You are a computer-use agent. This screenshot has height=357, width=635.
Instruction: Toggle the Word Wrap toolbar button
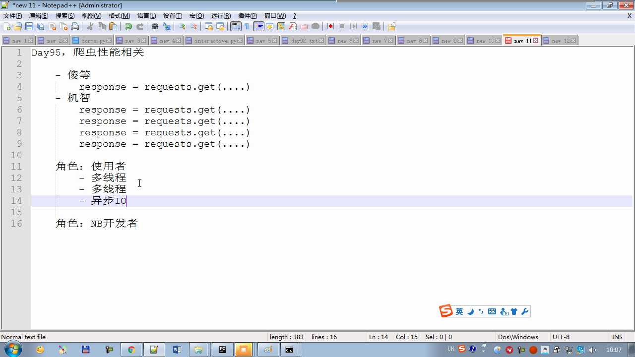click(236, 26)
